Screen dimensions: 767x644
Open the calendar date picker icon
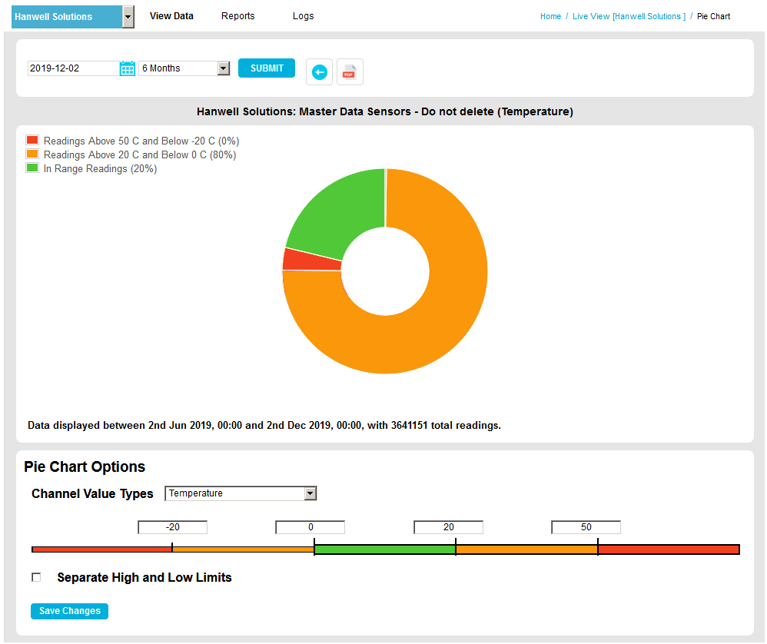coord(127,68)
